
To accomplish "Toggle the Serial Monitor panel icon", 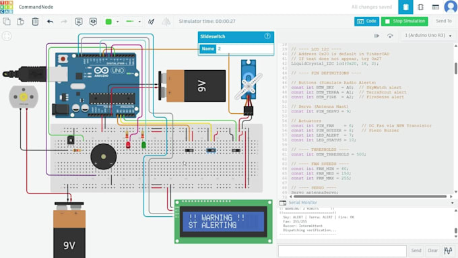I will tap(282, 203).
